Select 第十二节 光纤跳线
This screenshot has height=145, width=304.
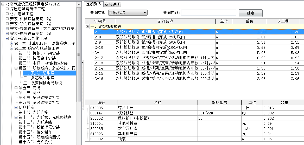pos(35,122)
